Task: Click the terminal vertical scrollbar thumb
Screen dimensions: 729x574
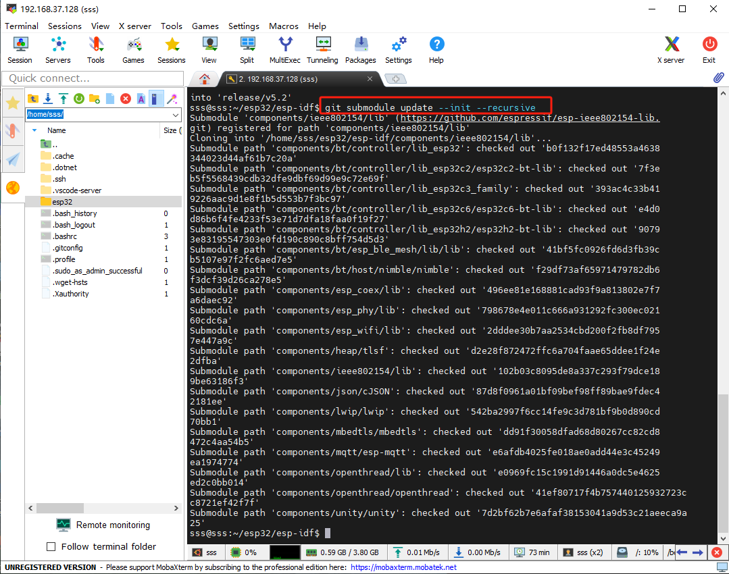Action: pos(722,463)
